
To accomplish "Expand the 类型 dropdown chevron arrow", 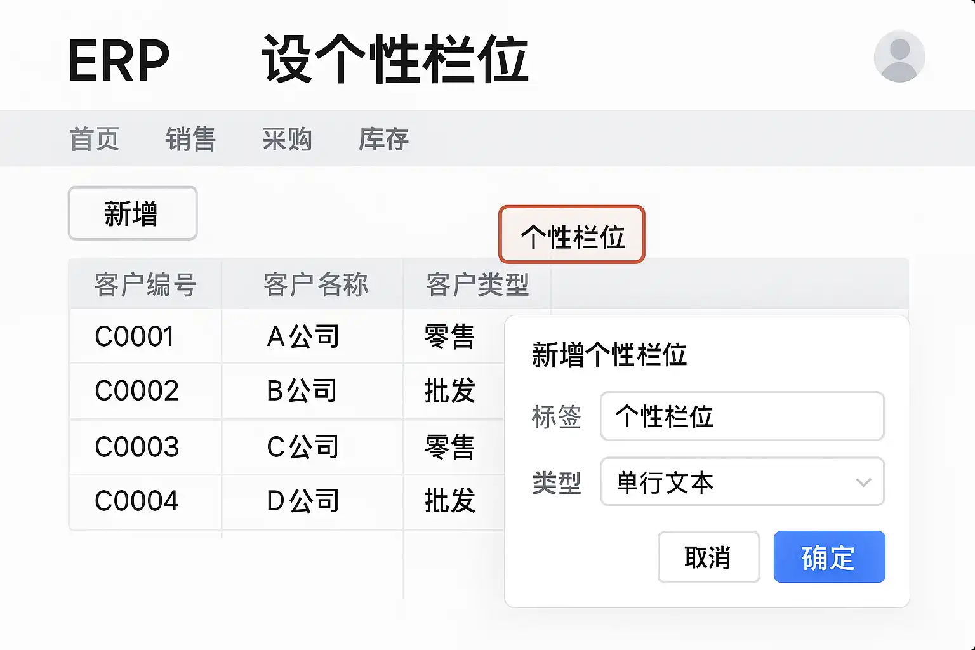I will pyautogui.click(x=863, y=482).
